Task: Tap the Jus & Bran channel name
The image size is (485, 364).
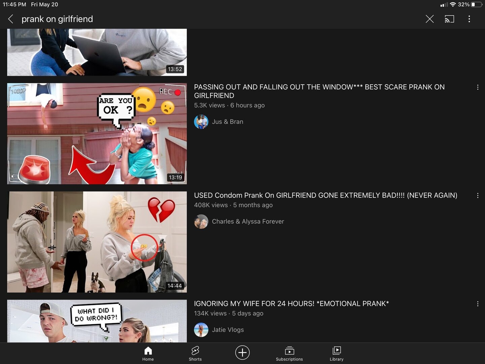Action: [227, 122]
